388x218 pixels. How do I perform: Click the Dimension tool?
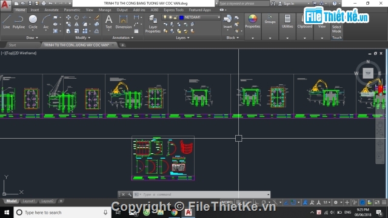point(123,22)
